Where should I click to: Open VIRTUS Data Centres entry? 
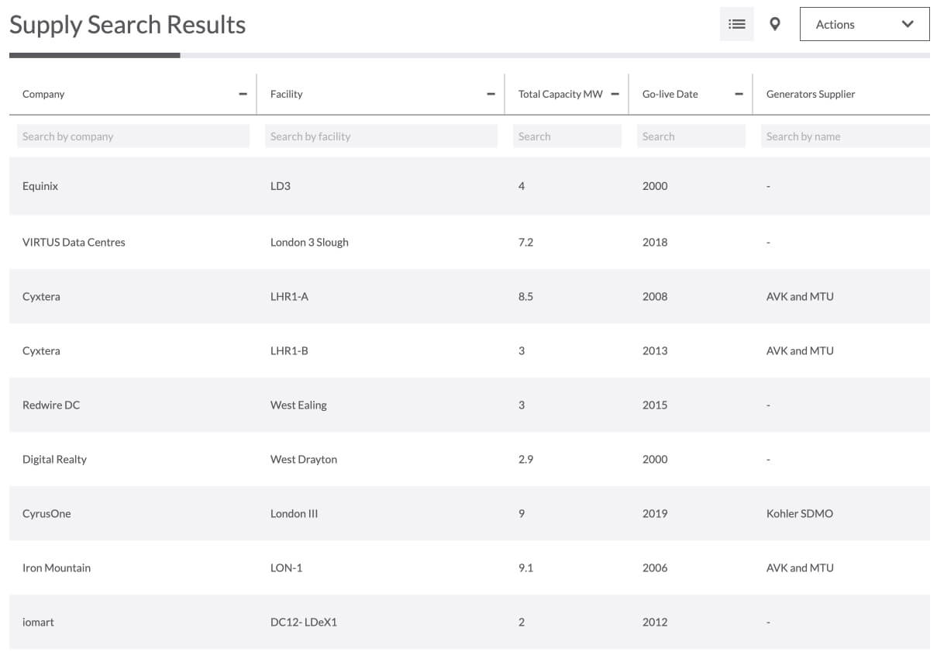pyautogui.click(x=74, y=242)
